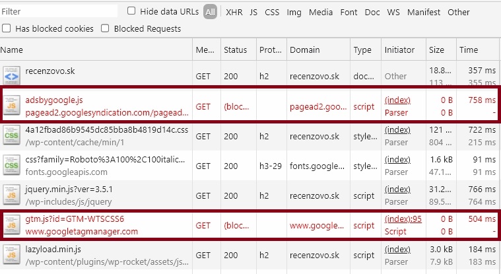Click the recenzovo.sk document file icon

click(x=11, y=75)
